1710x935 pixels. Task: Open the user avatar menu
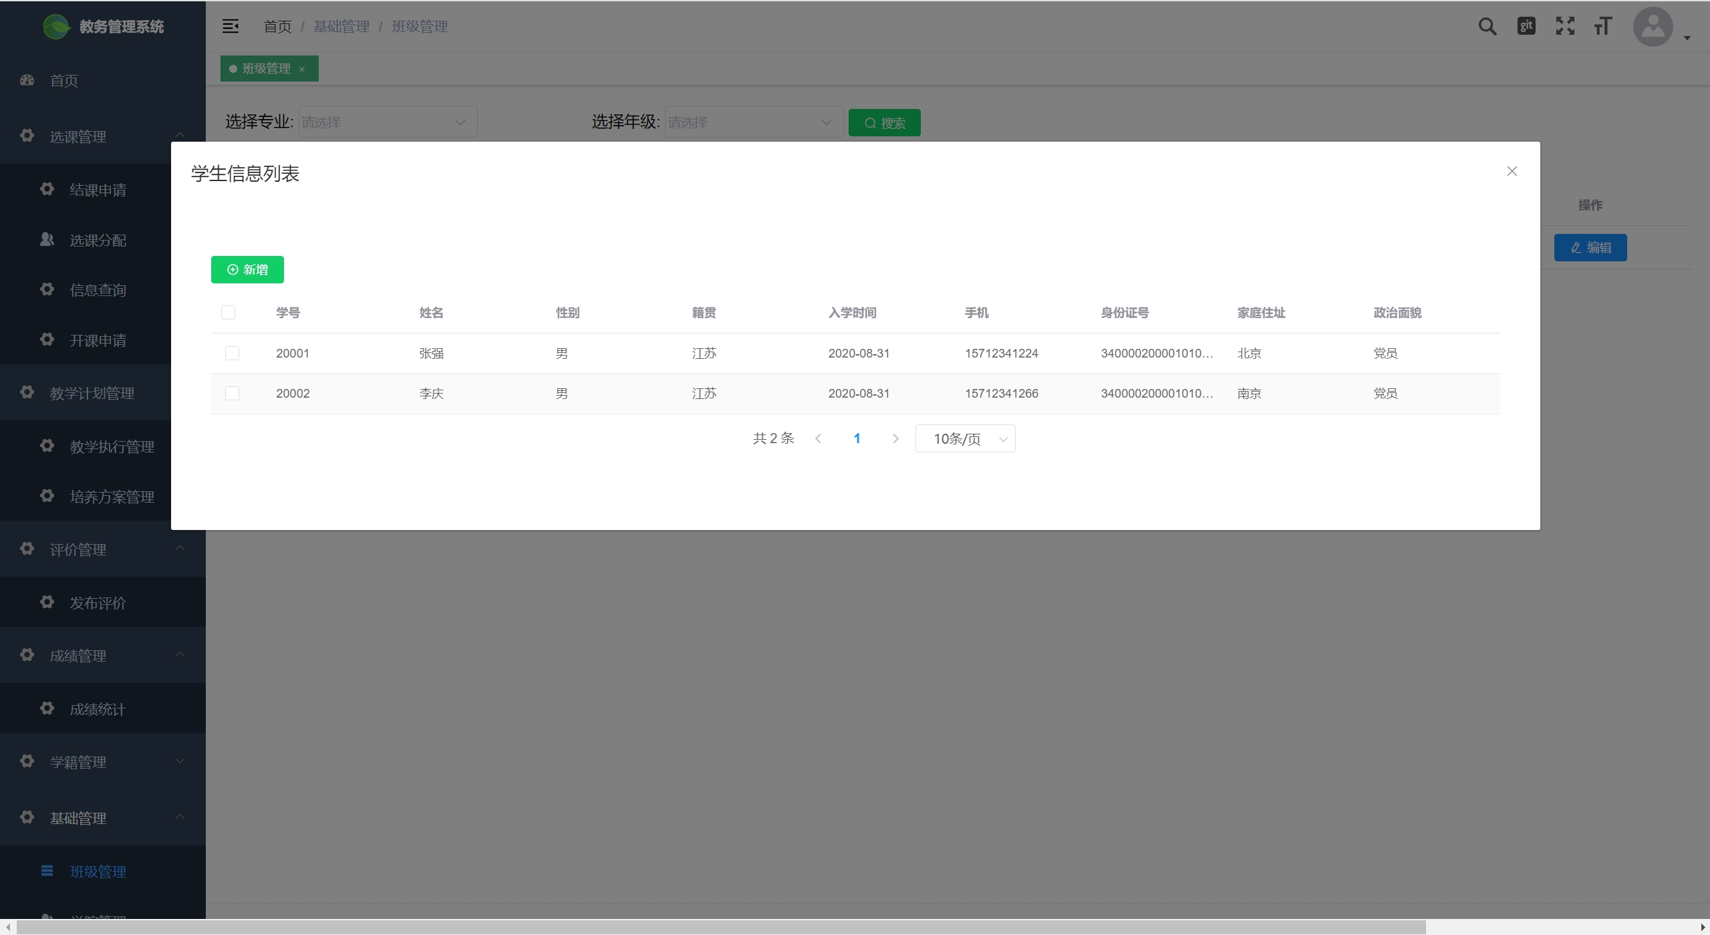(1653, 27)
